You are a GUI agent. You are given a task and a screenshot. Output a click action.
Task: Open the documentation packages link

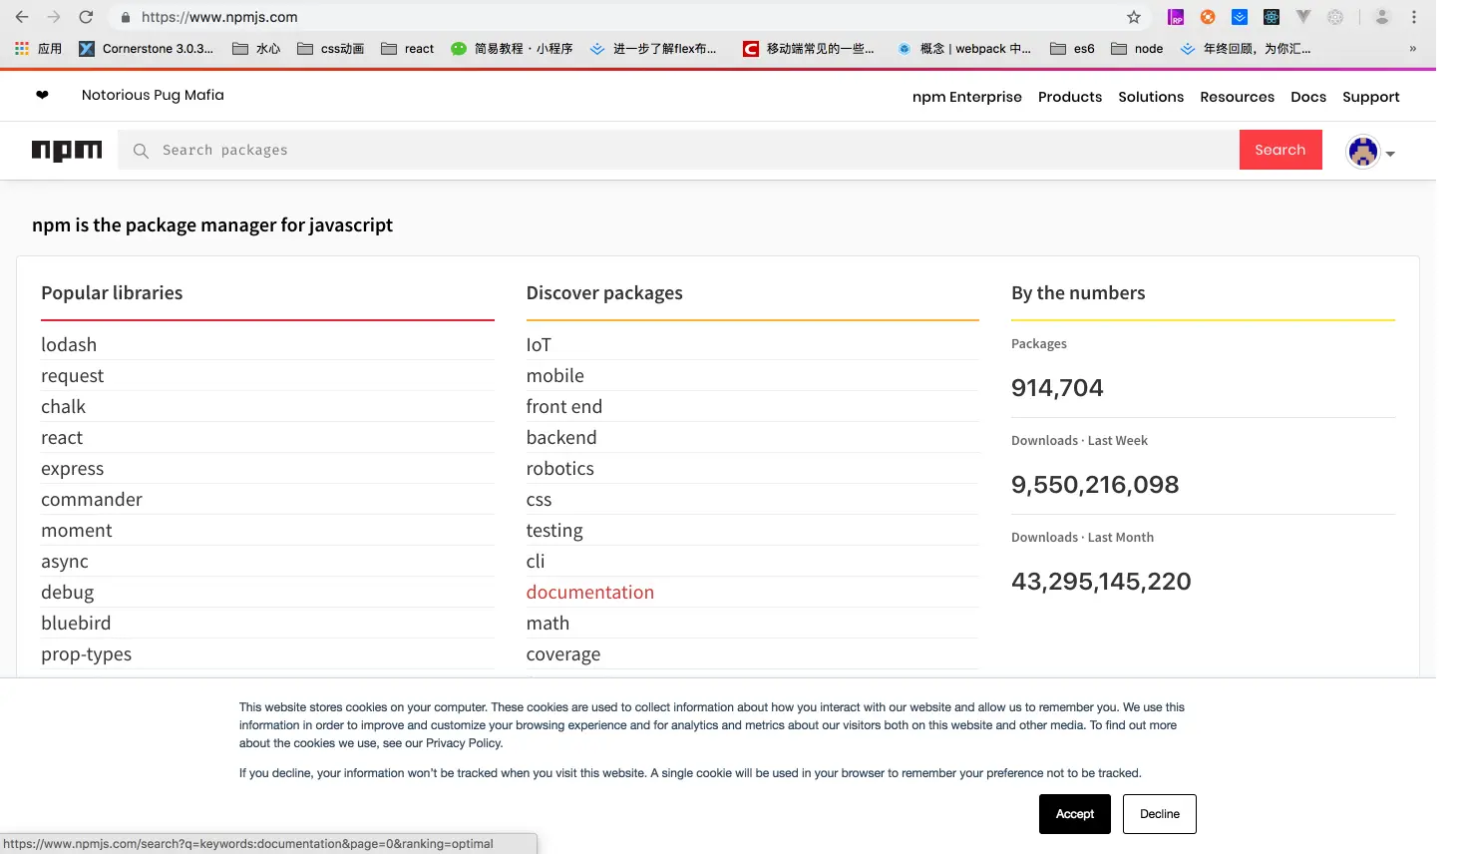click(590, 593)
